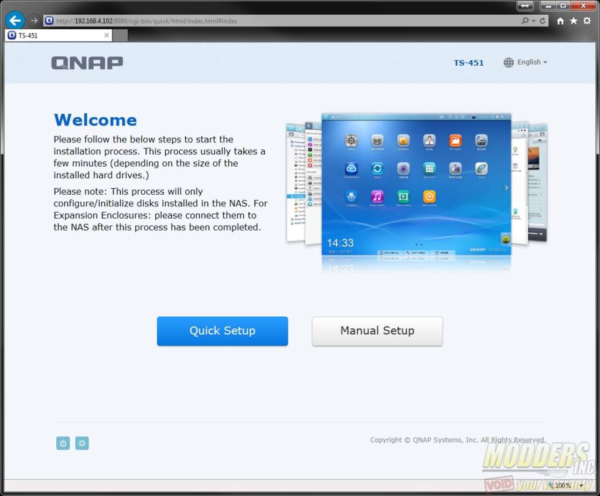Click the Quick Setup button
600x496 pixels.
(222, 331)
